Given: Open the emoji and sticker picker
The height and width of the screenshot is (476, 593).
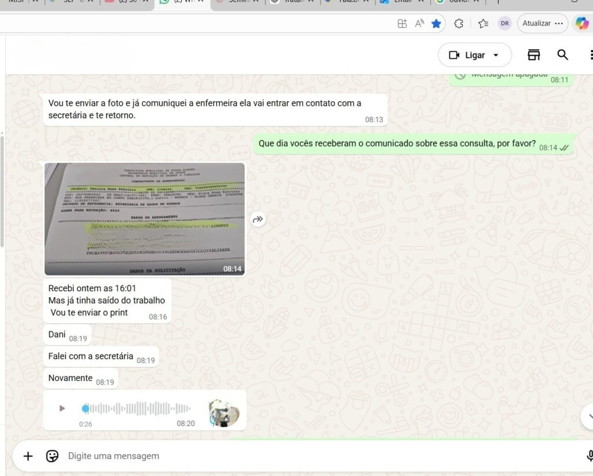Looking at the screenshot, I should click(x=52, y=456).
